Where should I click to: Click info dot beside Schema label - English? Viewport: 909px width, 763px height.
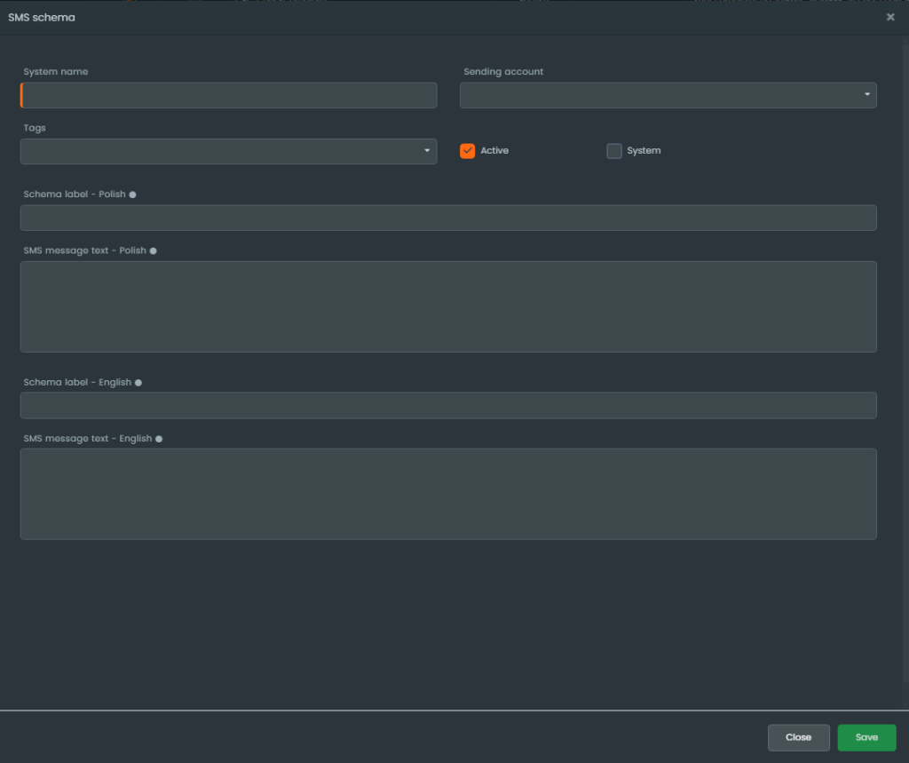pos(138,383)
